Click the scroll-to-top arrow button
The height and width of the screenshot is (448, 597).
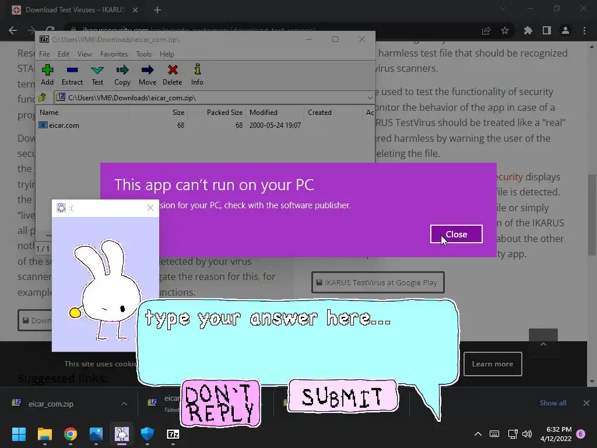click(x=543, y=344)
